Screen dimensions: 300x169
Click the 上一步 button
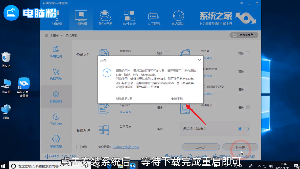[x=201, y=147]
